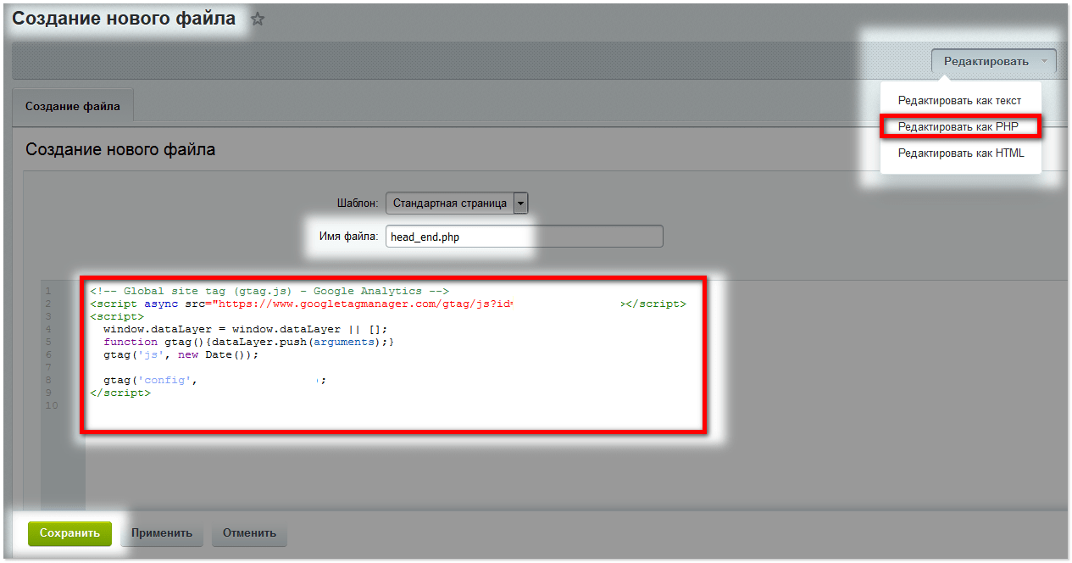Click the window.dataLayer code line

[245, 329]
